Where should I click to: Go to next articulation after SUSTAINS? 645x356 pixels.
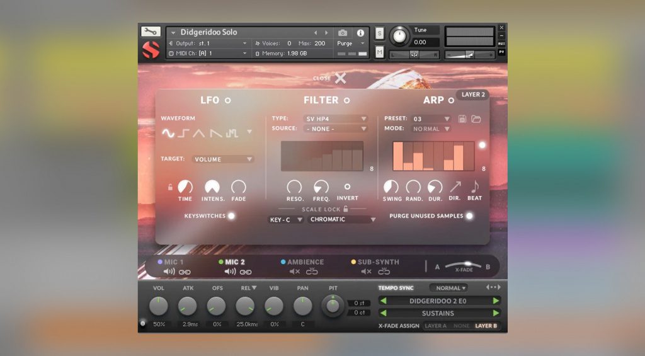[496, 313]
